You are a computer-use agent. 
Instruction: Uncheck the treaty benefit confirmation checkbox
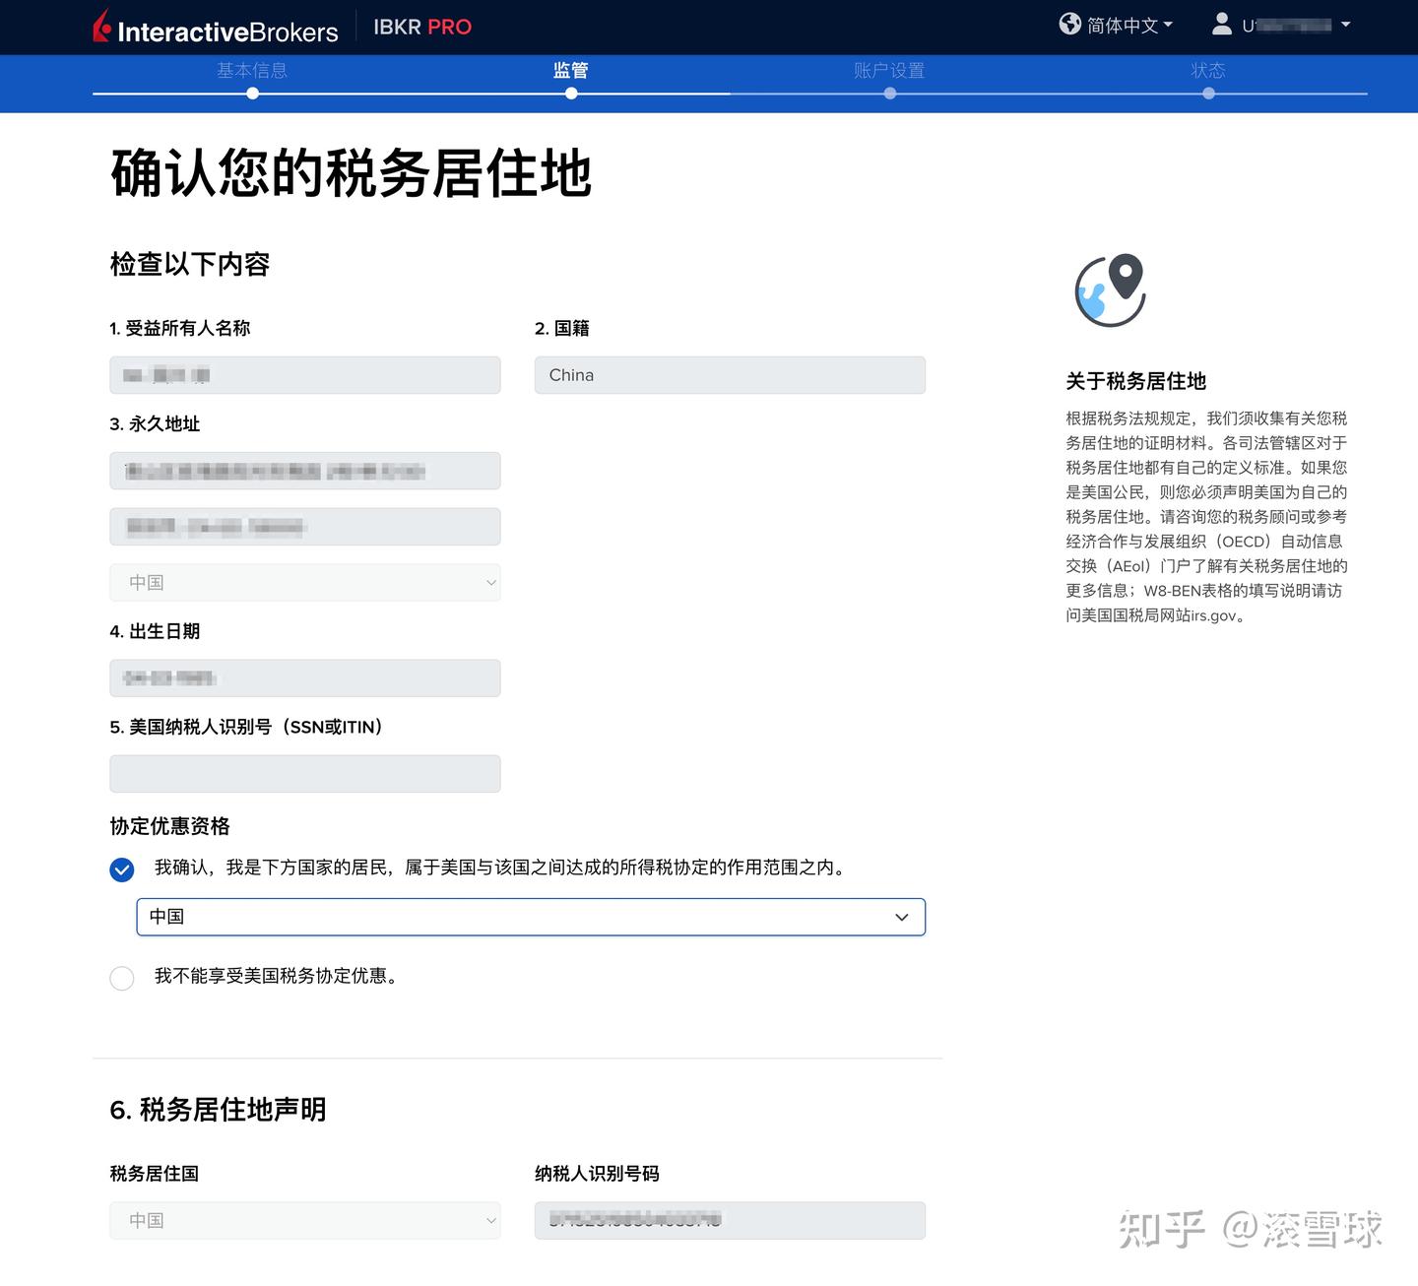click(x=122, y=869)
